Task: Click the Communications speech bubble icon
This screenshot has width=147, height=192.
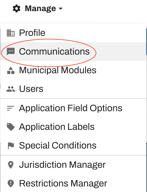Action: point(11,52)
